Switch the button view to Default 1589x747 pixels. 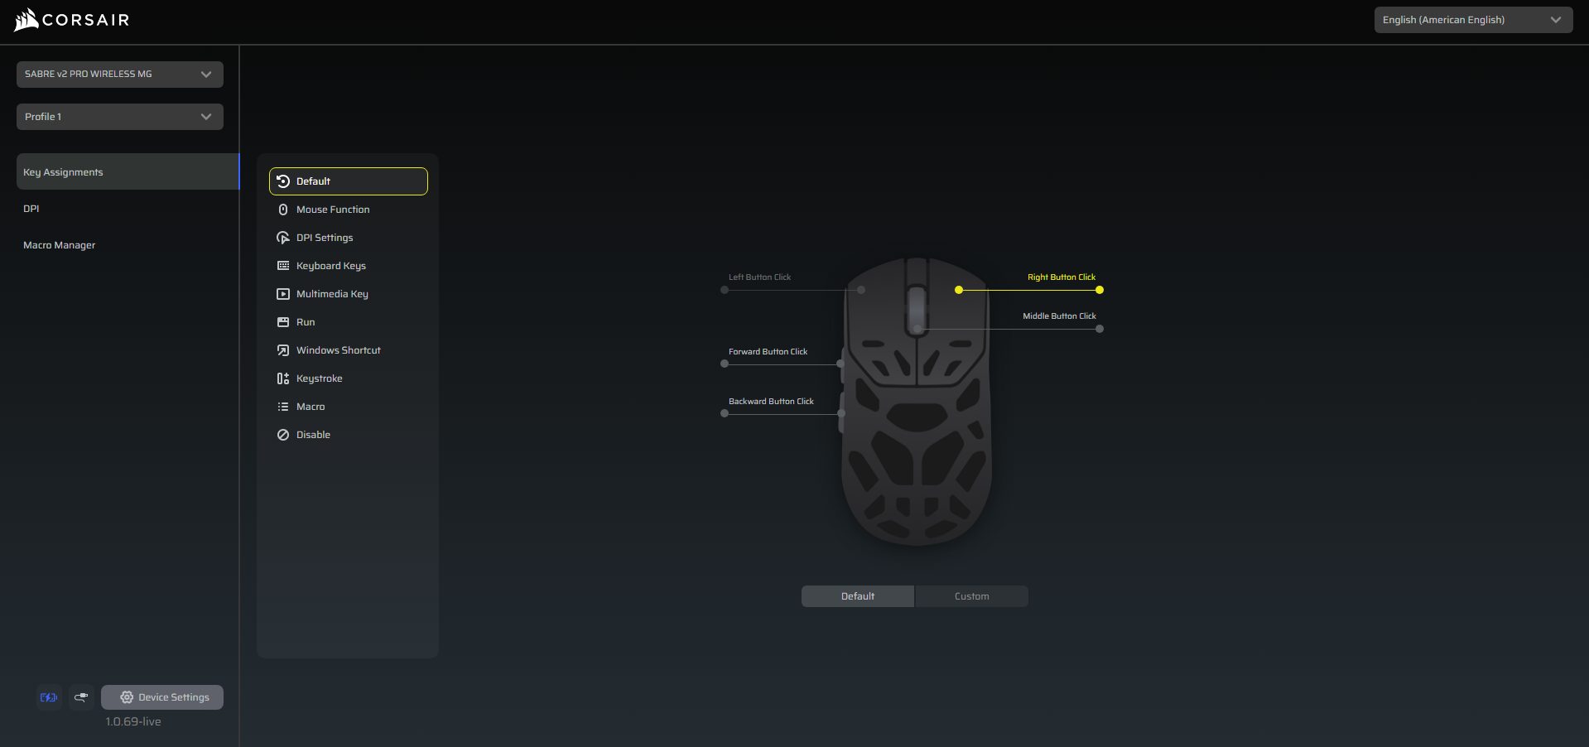coord(857,596)
